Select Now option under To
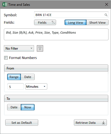 28,107
